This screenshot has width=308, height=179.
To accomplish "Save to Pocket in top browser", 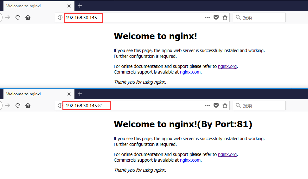I will coord(216,17).
